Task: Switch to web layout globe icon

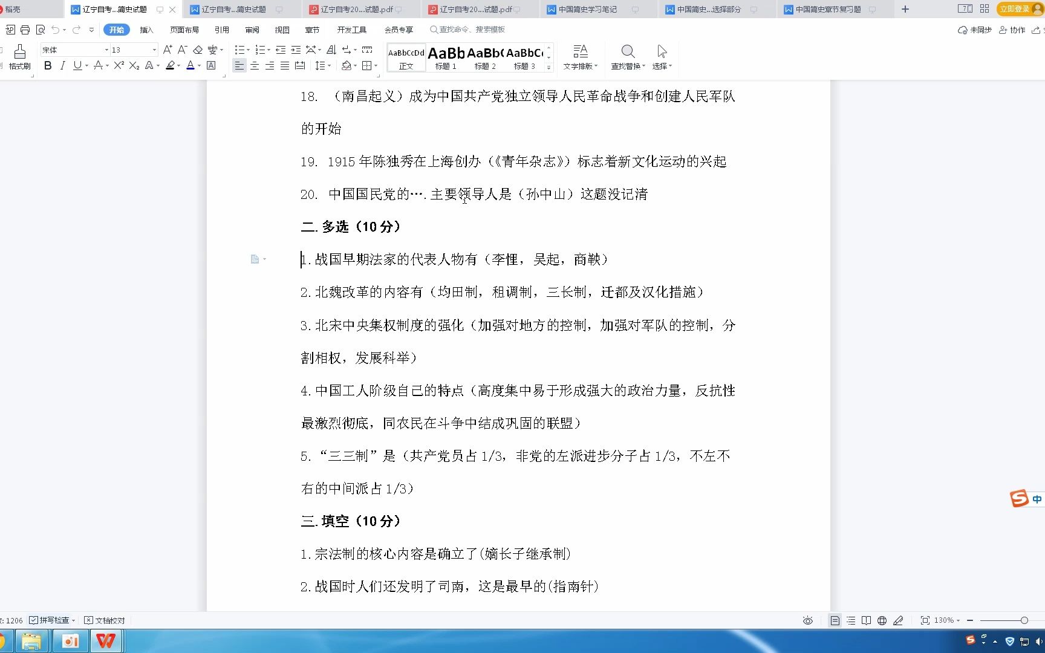Action: click(882, 620)
